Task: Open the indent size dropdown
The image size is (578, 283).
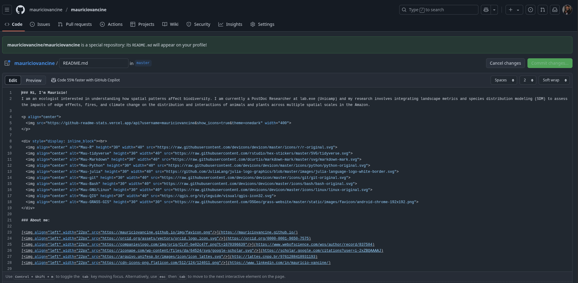Action: point(528,80)
